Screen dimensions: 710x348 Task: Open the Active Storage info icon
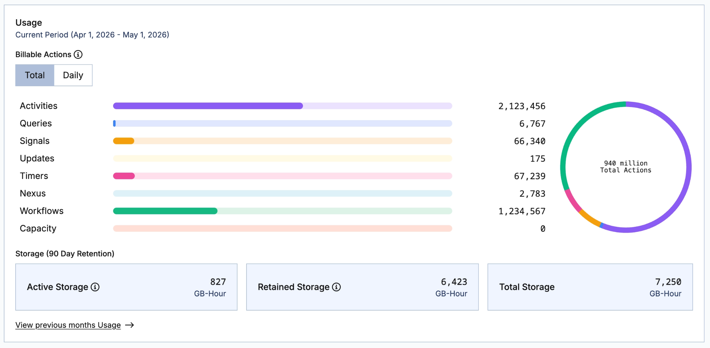[95, 287]
